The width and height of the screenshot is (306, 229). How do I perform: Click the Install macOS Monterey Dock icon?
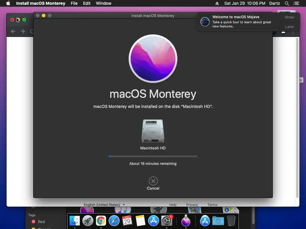pyautogui.click(x=186, y=220)
